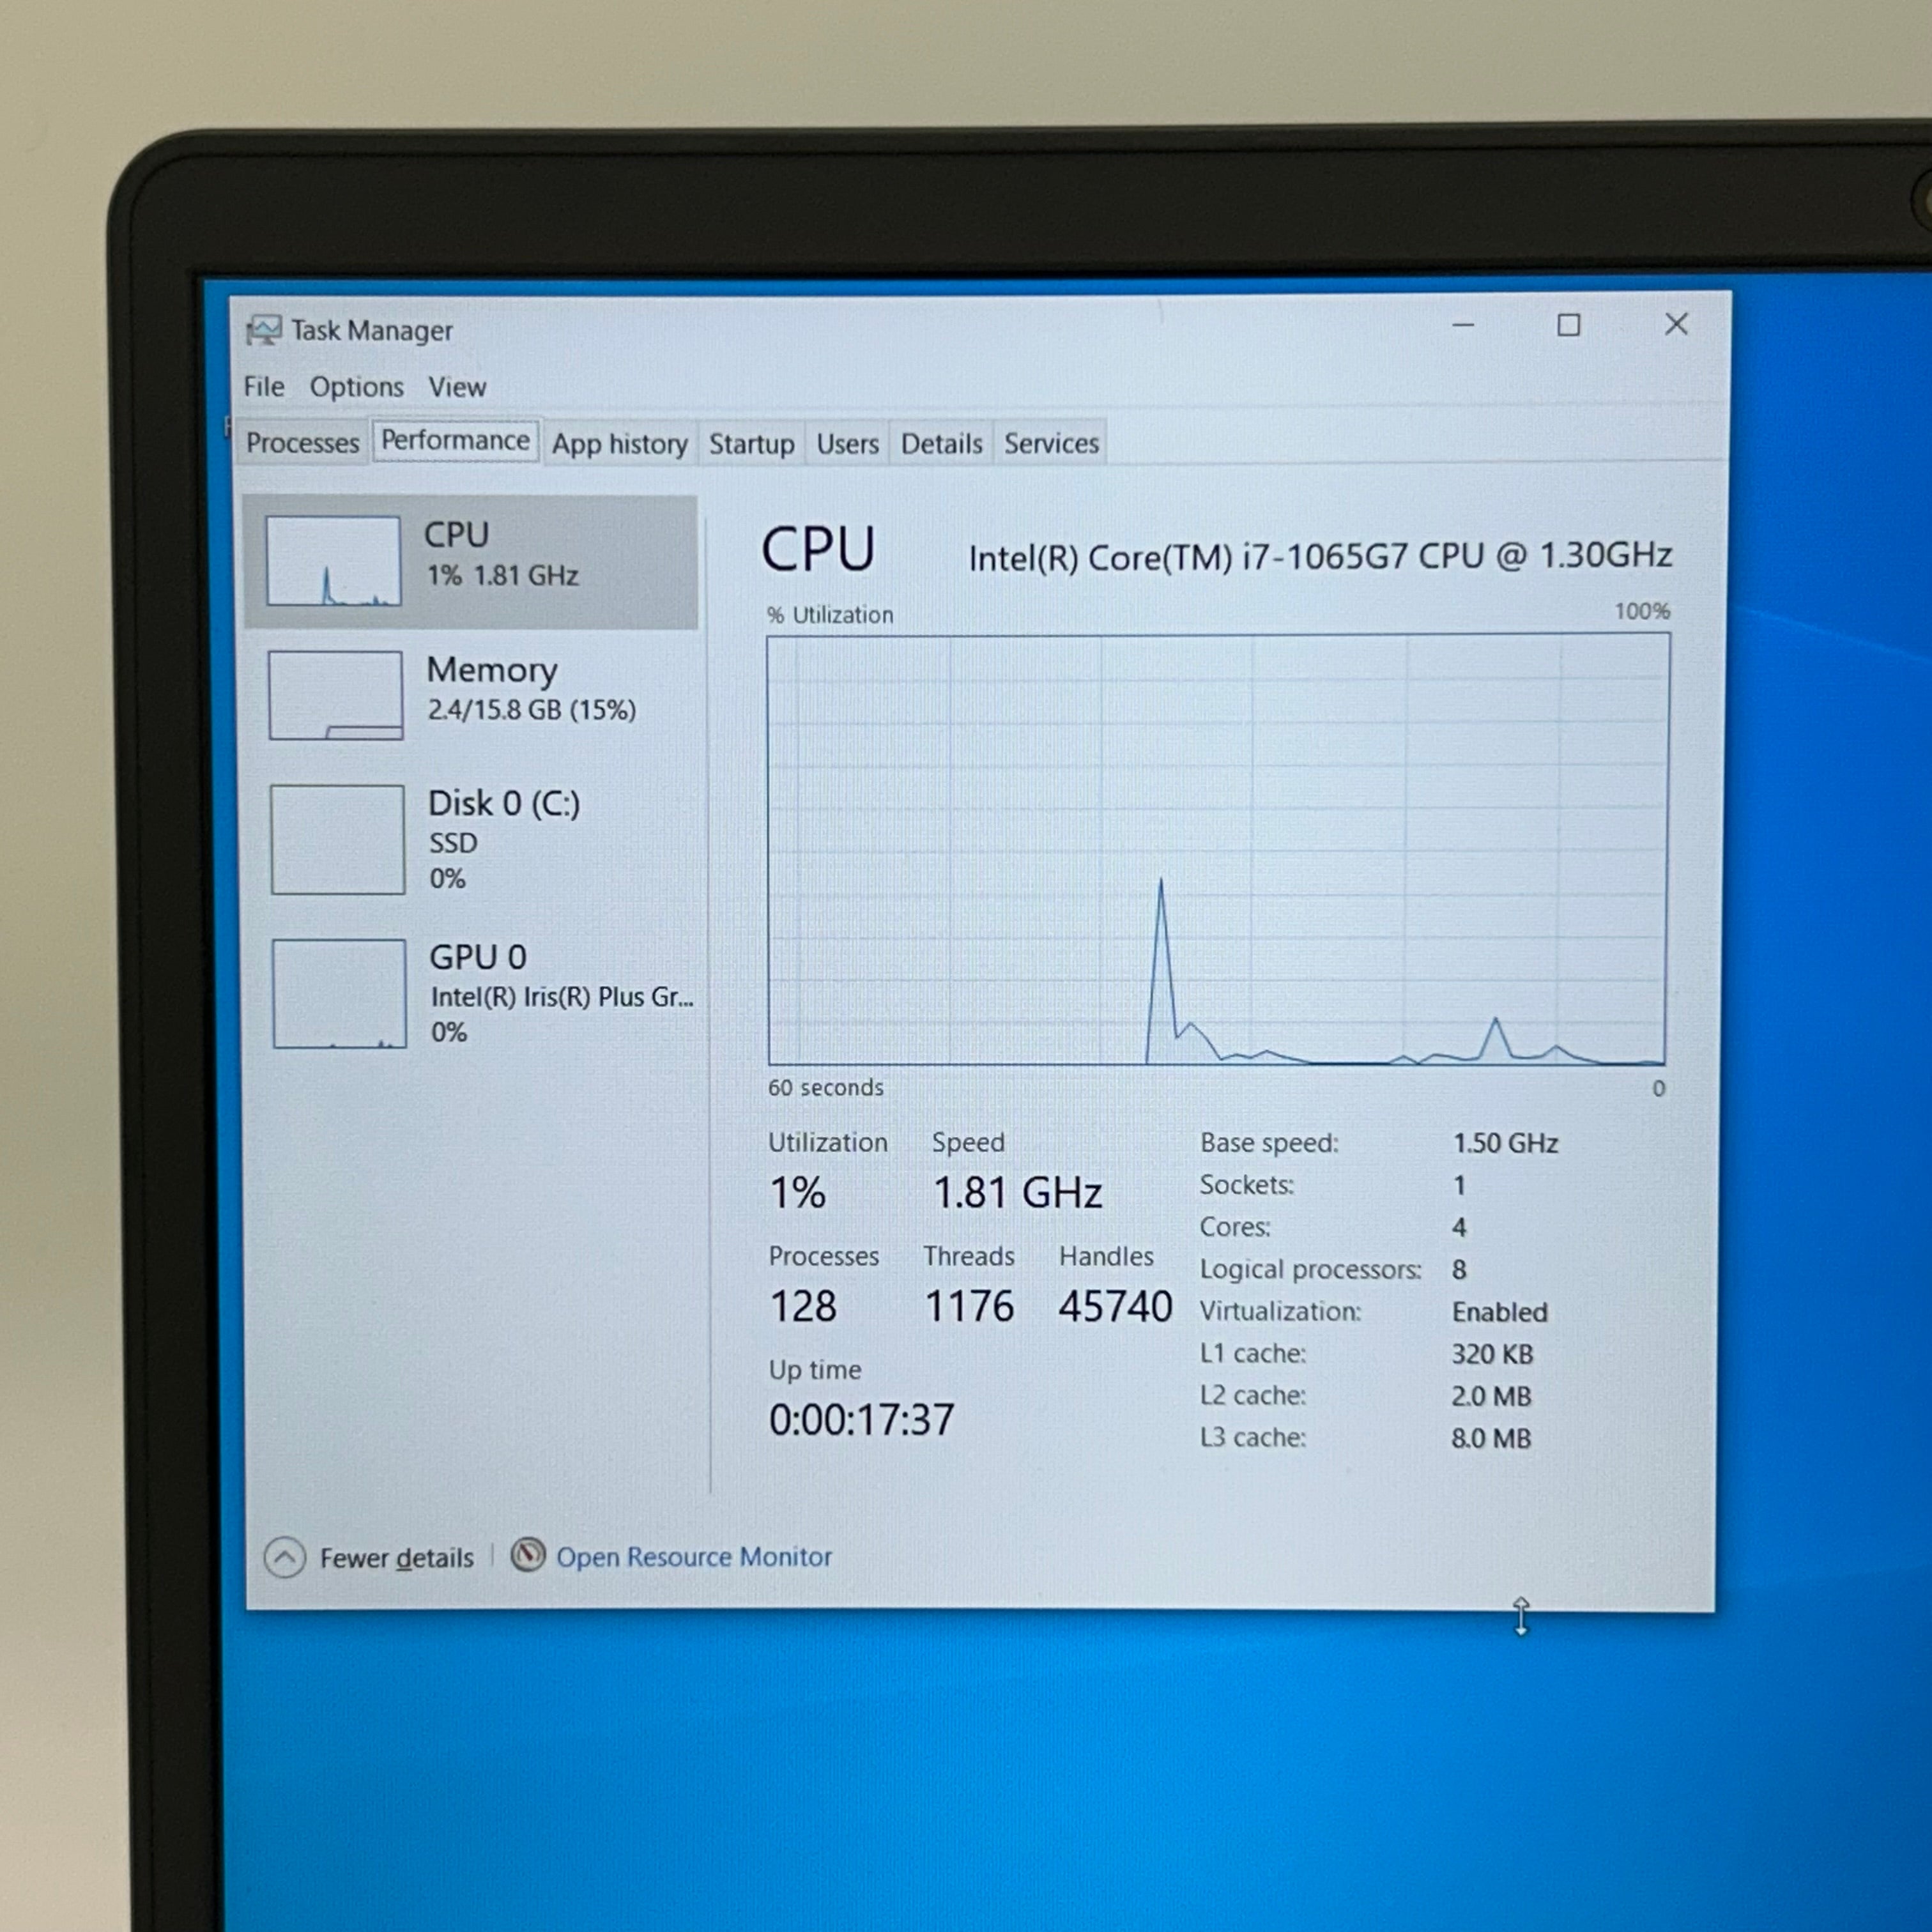Minimize the Task Manager window
The width and height of the screenshot is (1932, 1932).
[x=1463, y=325]
